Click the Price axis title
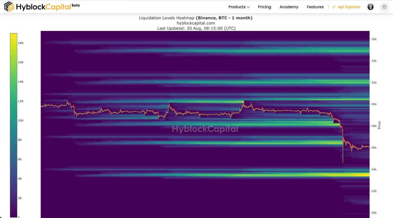The width and height of the screenshot is (393, 218). point(379,125)
